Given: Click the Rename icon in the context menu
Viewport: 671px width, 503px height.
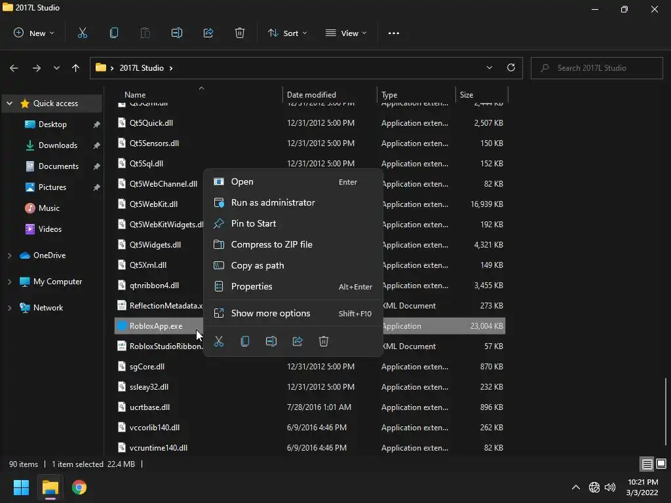Looking at the screenshot, I should (x=271, y=341).
